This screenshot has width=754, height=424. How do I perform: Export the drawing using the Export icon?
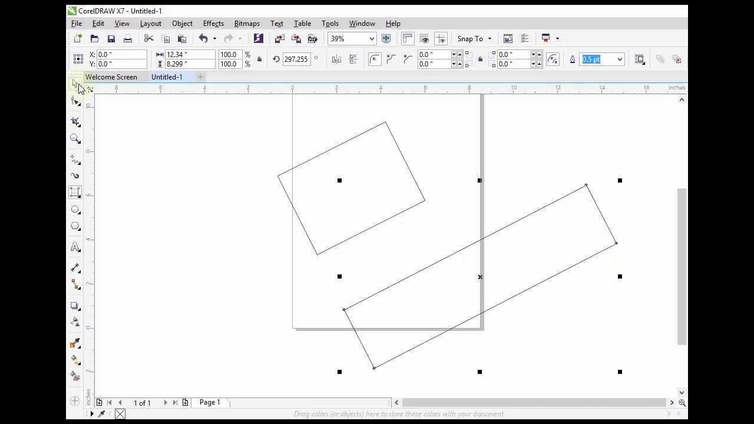point(296,39)
